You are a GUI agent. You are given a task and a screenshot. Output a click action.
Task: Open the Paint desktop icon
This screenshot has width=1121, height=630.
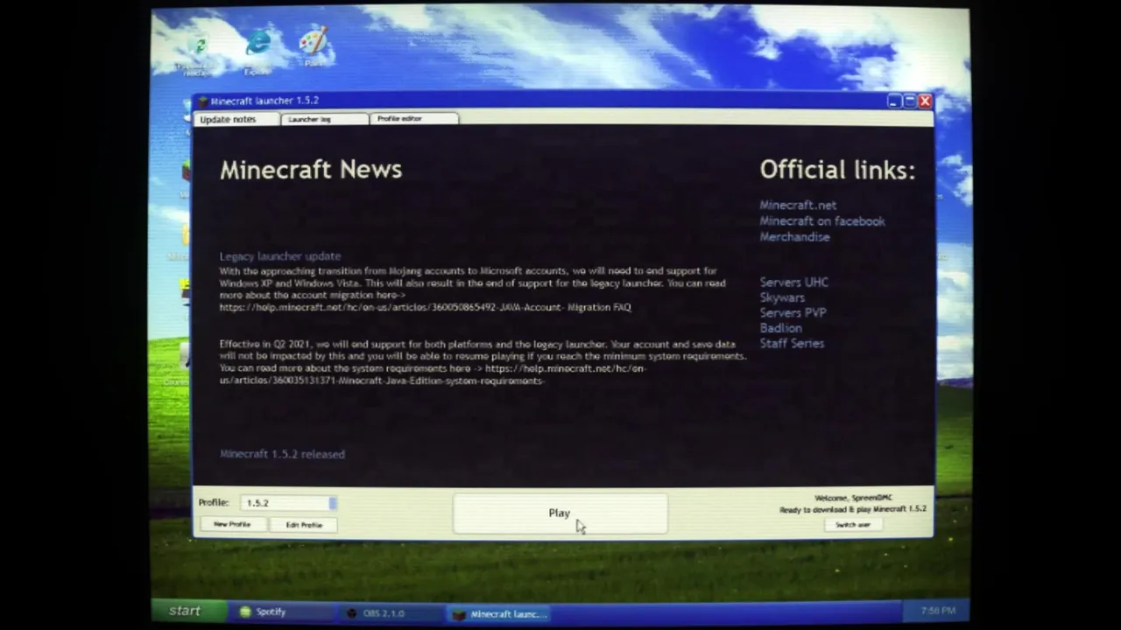(x=313, y=42)
